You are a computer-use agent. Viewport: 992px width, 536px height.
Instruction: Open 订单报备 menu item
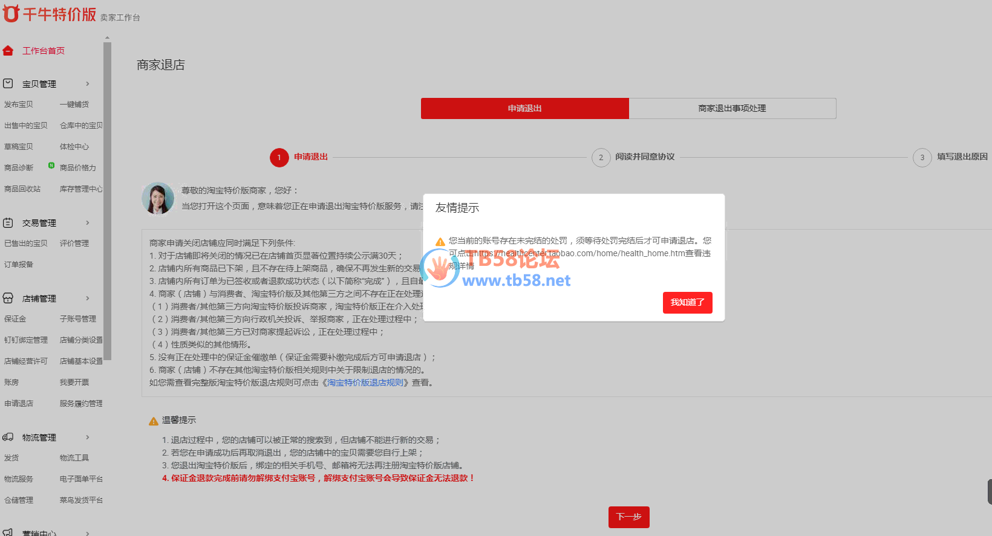click(x=19, y=265)
